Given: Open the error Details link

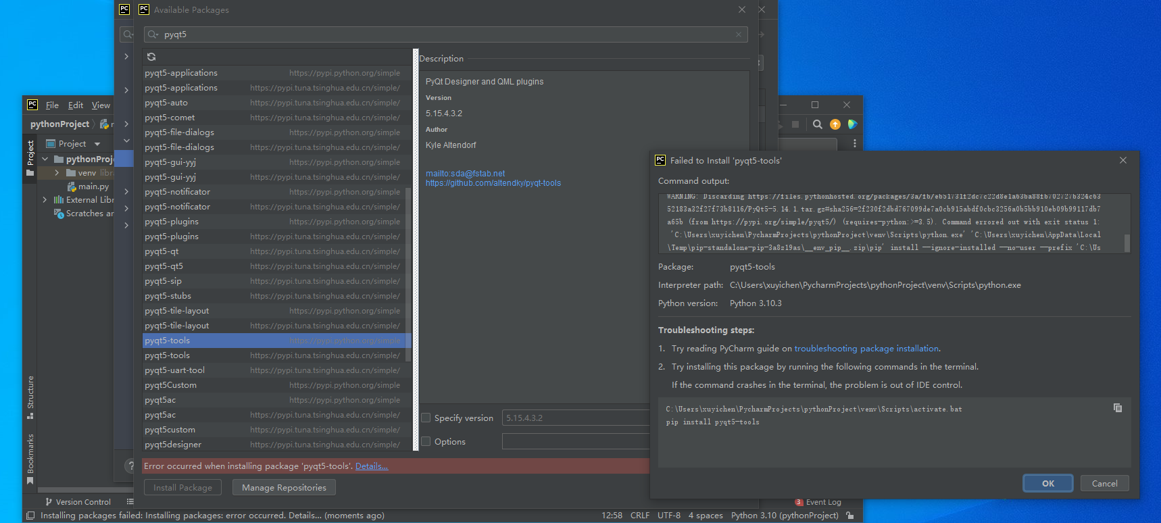Looking at the screenshot, I should 372,466.
